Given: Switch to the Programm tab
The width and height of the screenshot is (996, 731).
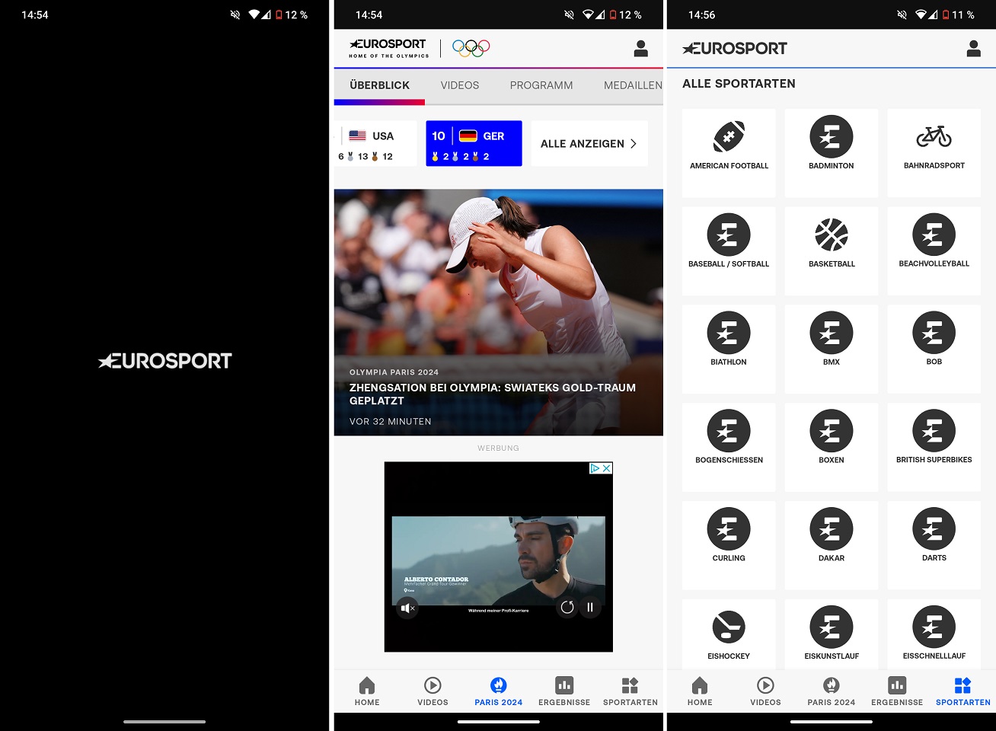Looking at the screenshot, I should coord(541,85).
